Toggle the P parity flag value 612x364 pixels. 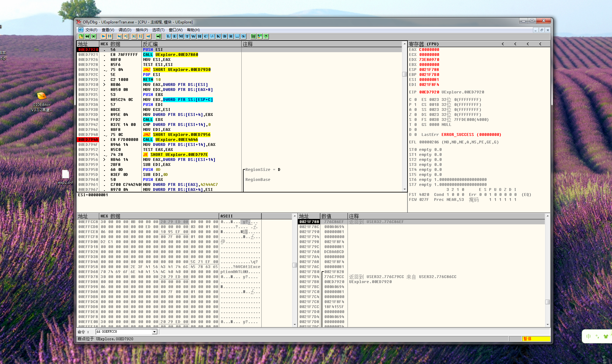pos(416,105)
